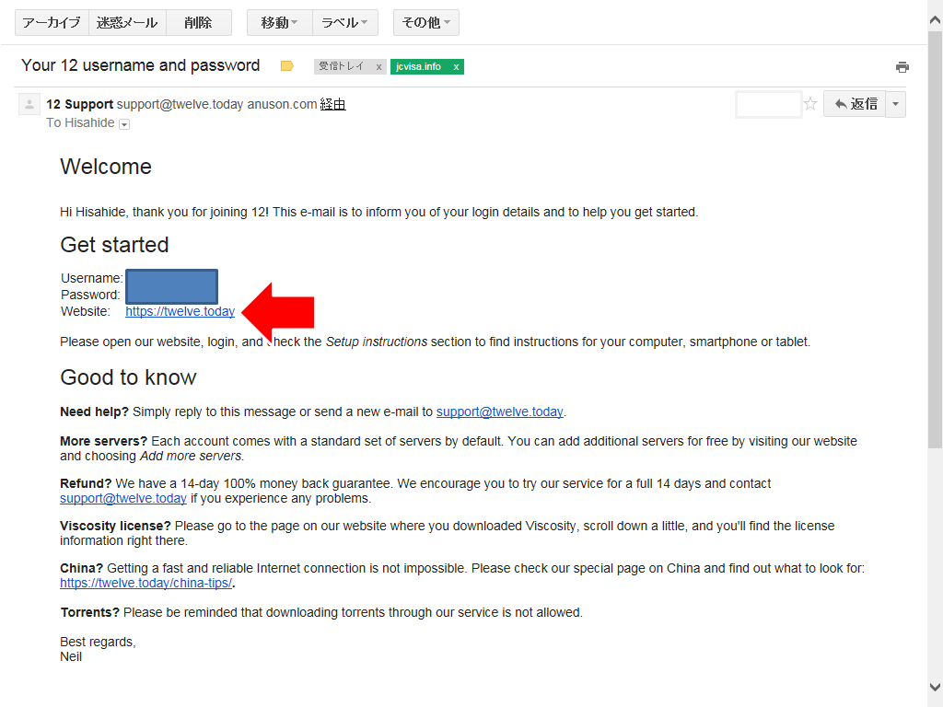
Task: Click the signature name 'Neil'
Action: [71, 657]
